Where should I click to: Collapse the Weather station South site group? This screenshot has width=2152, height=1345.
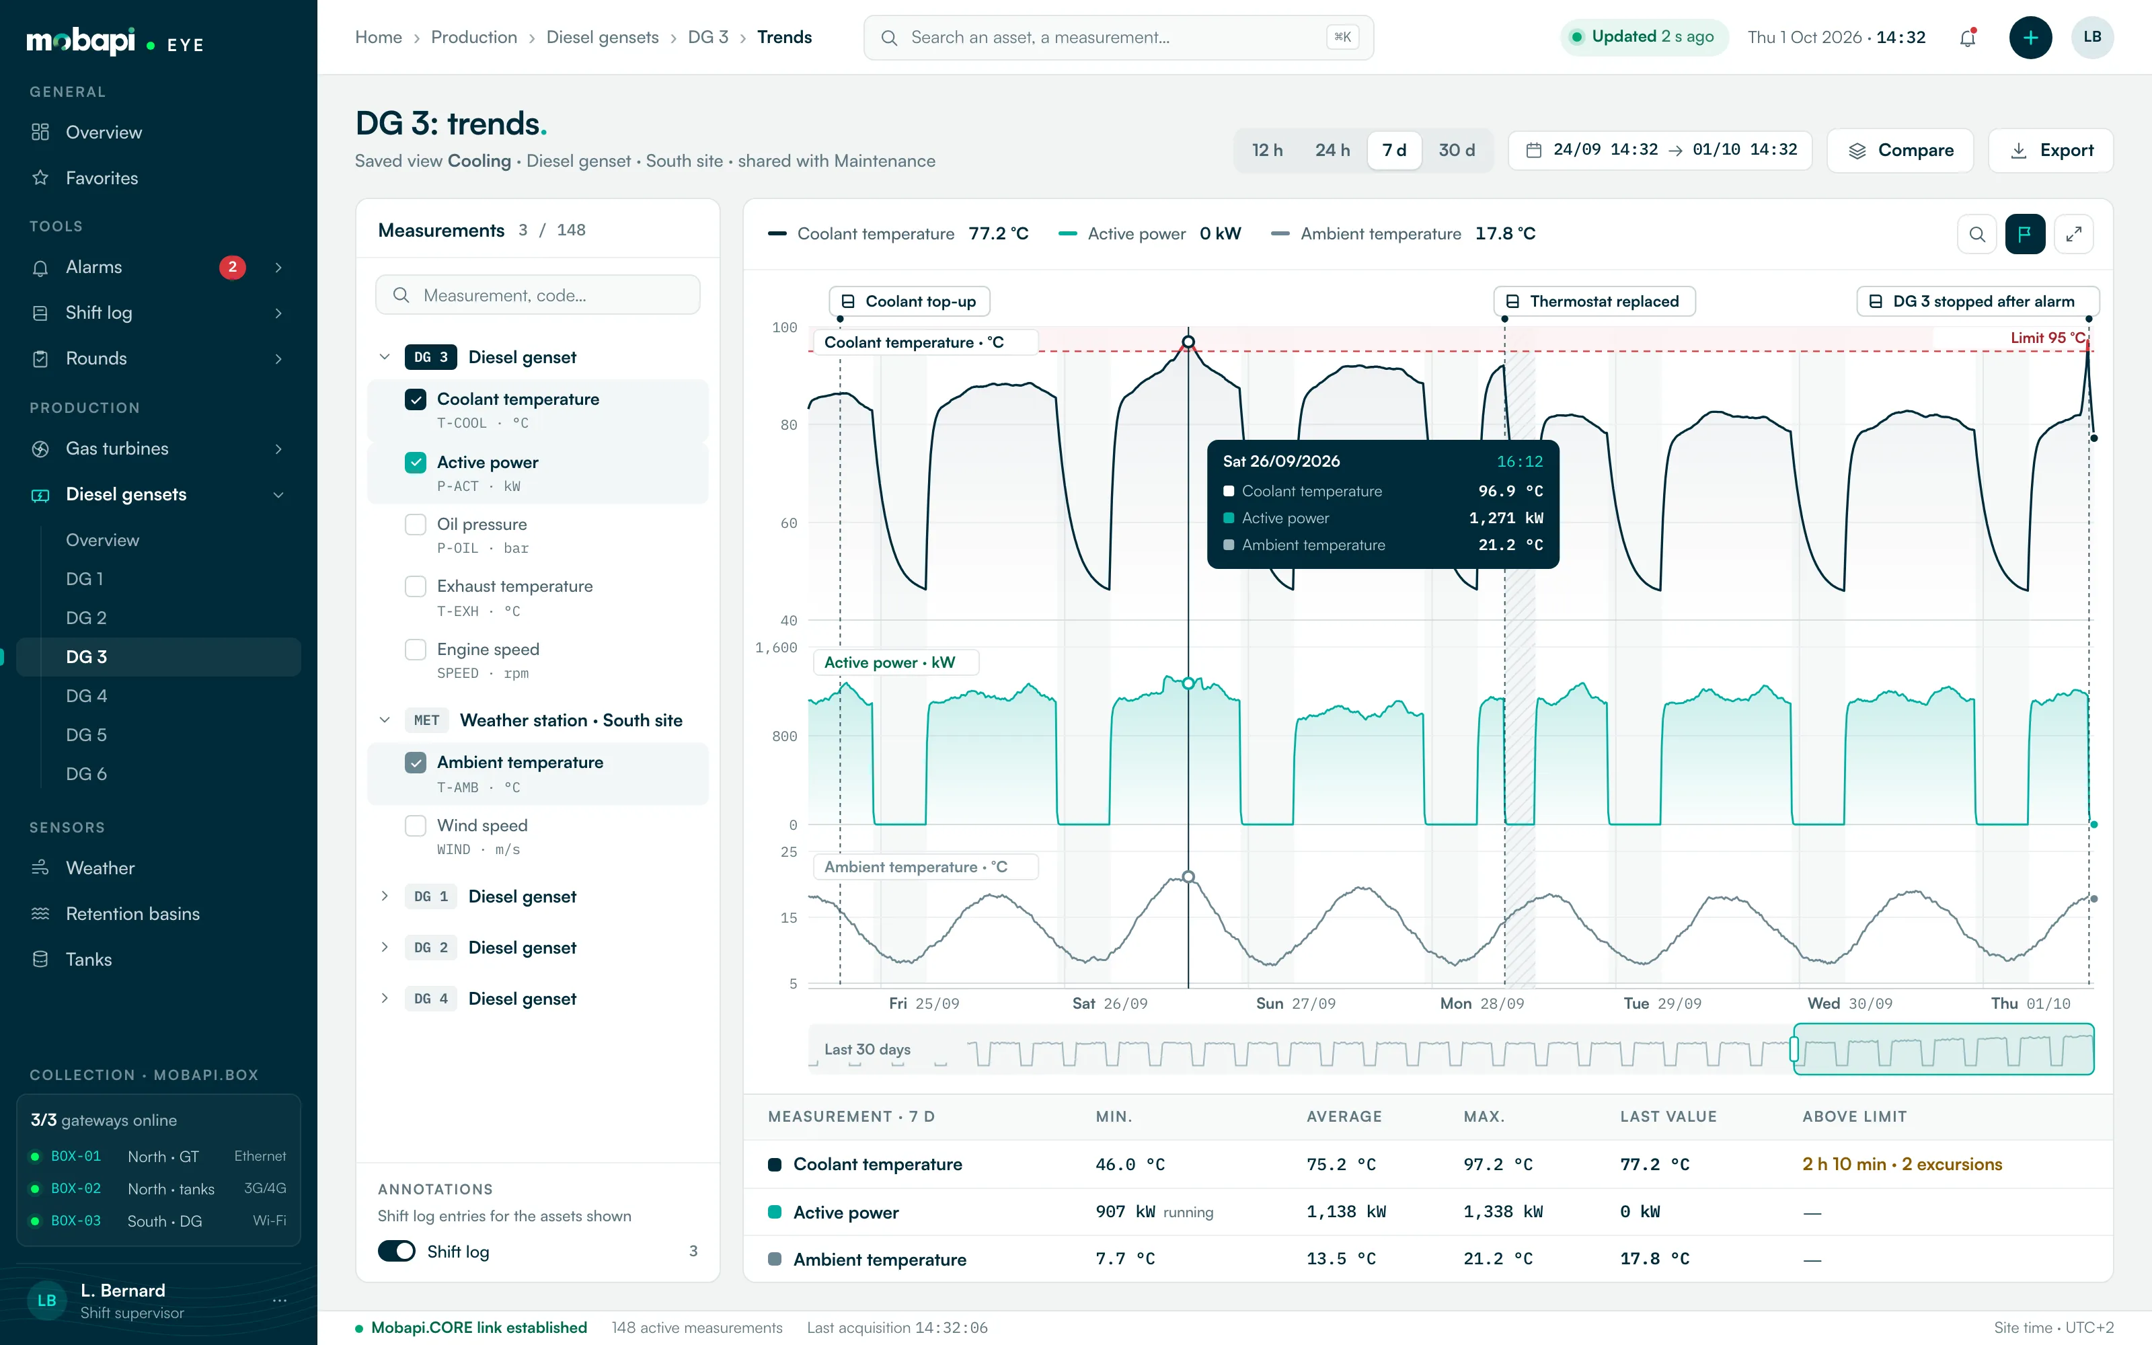384,720
